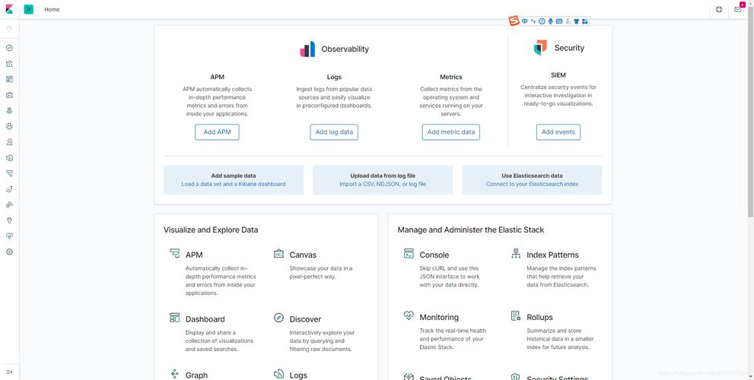
Task: Expand the sidebar with bottom arrow icon
Action: click(x=9, y=372)
